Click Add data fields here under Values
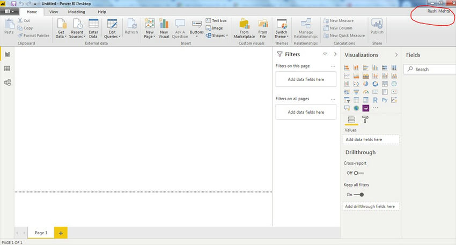This screenshot has width=456, height=245. 371,139
